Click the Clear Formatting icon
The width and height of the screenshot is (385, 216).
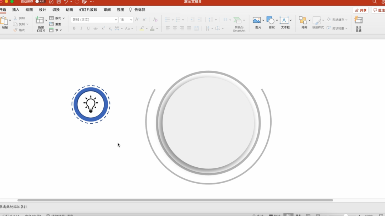point(155,19)
